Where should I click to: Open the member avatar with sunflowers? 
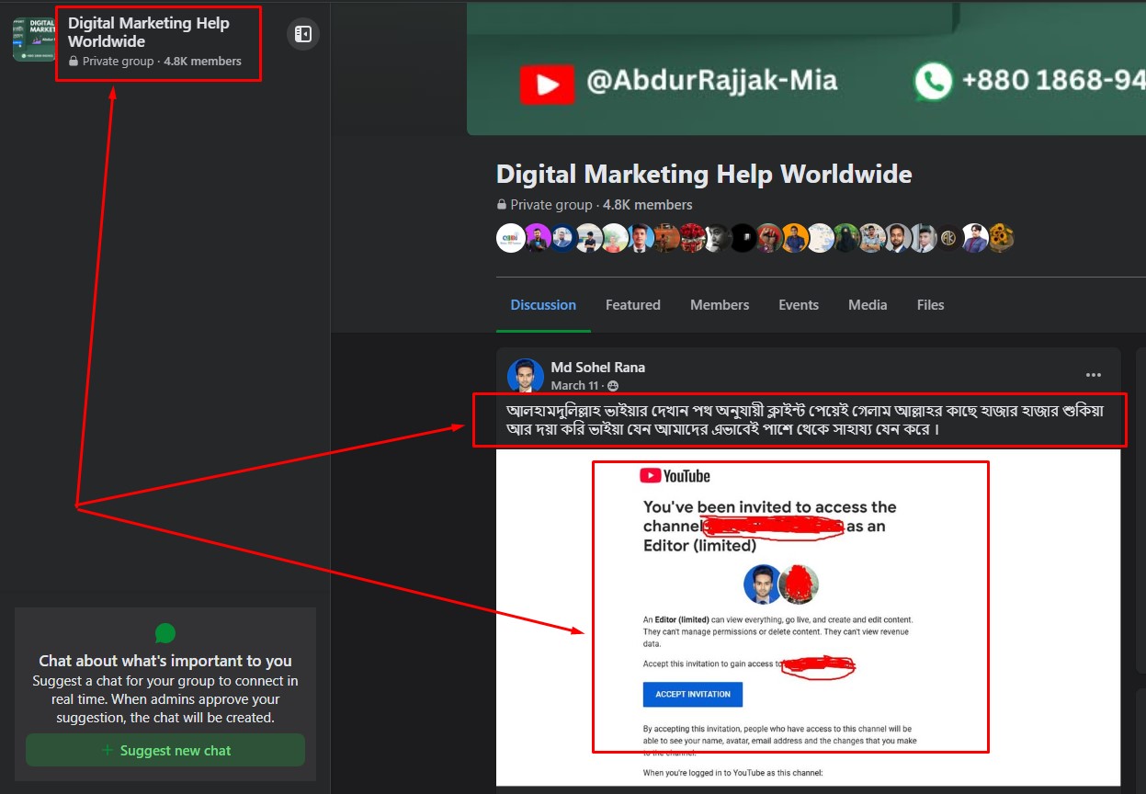pyautogui.click(x=1001, y=238)
